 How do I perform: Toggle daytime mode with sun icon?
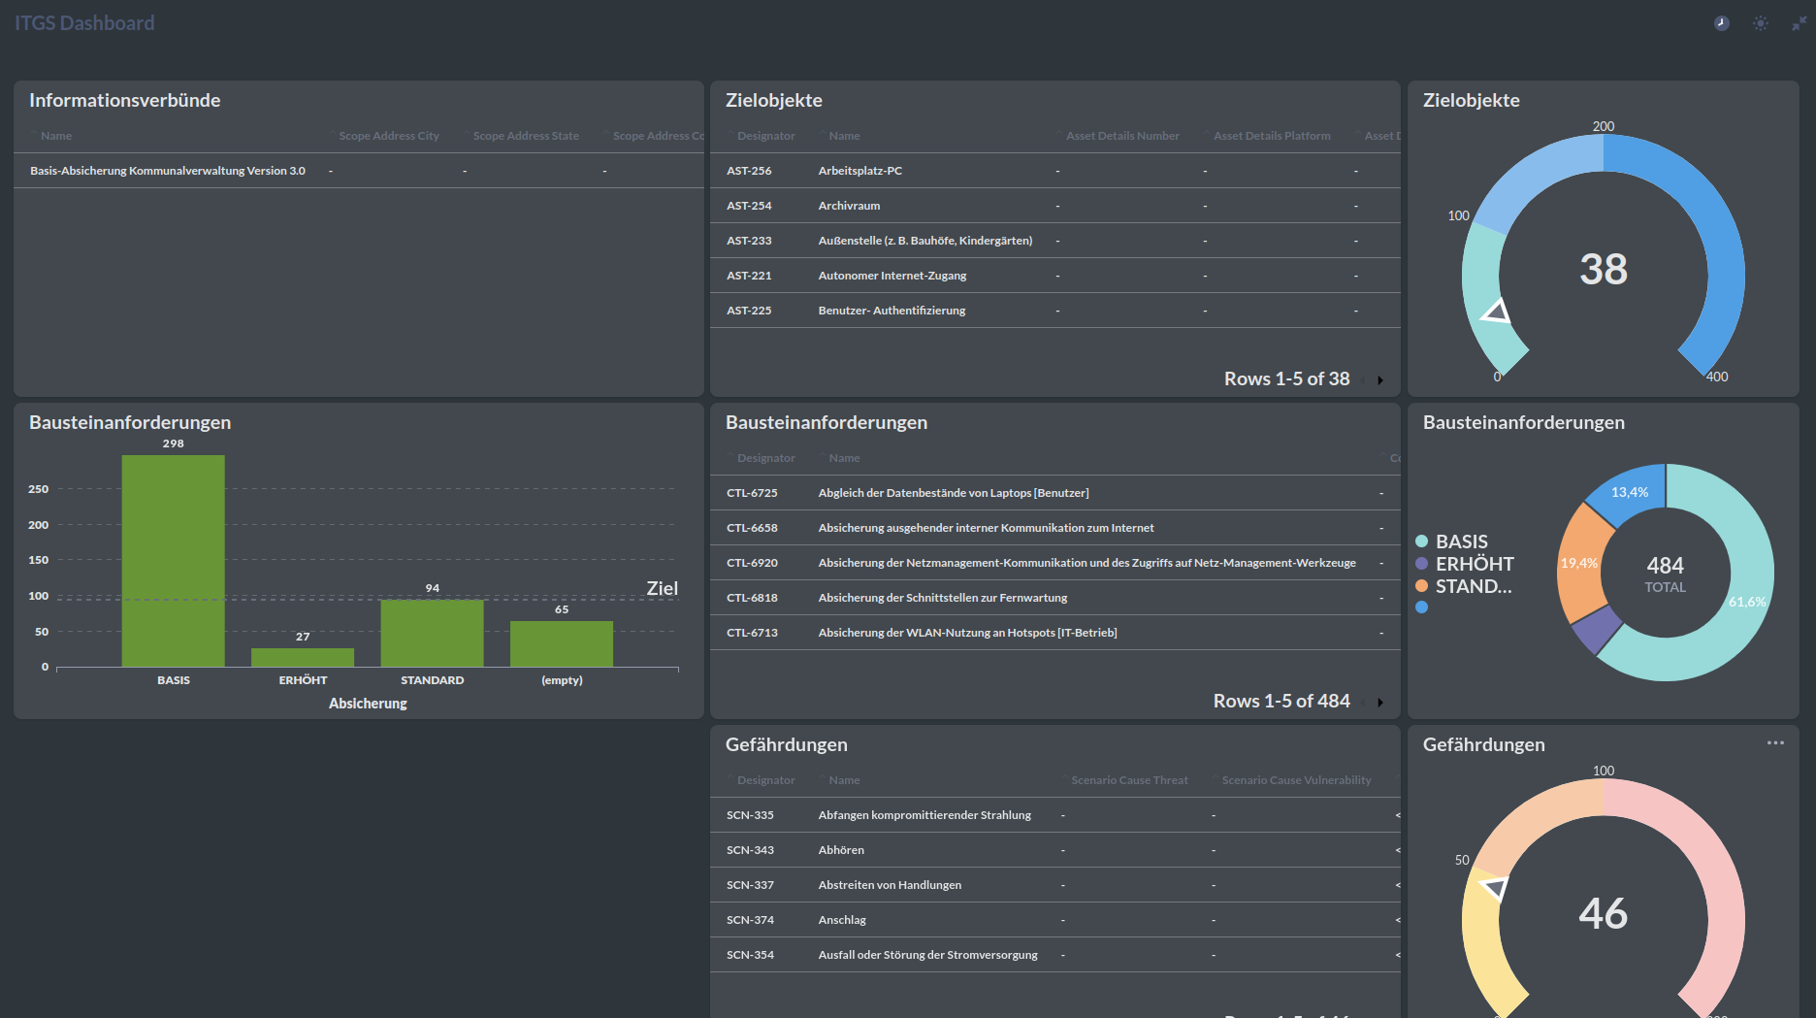(1761, 23)
